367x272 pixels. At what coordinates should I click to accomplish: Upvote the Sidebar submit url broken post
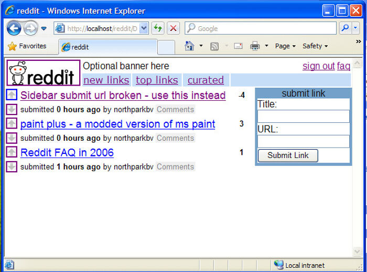pos(12,95)
